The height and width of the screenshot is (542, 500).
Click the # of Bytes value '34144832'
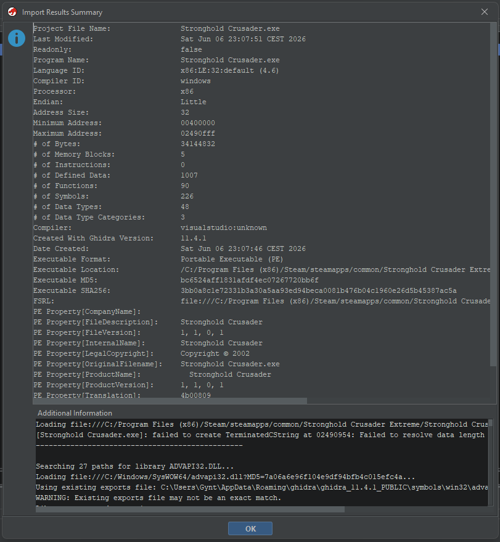click(x=198, y=144)
